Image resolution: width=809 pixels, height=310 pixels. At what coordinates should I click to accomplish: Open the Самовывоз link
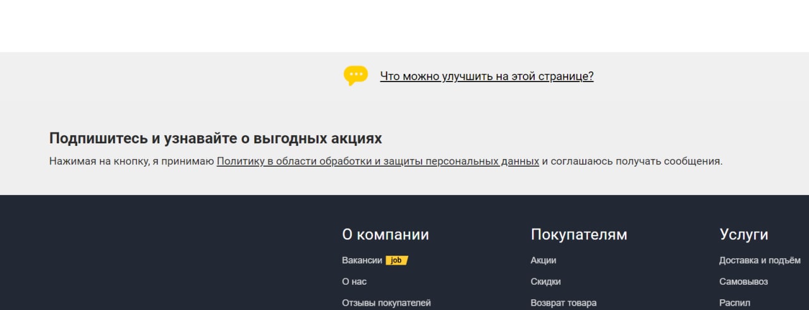[743, 282]
